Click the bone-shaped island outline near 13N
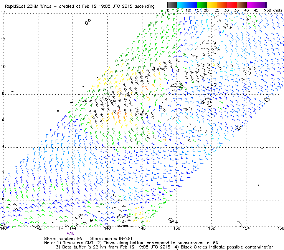The height and width of the screenshot is (250, 284). tap(88, 22)
